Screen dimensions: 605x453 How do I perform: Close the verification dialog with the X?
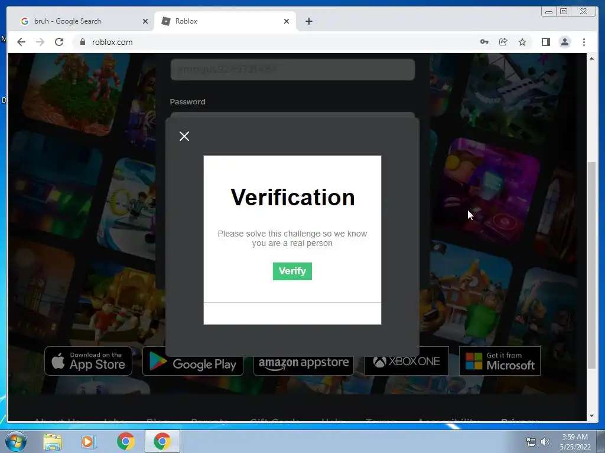pos(184,136)
